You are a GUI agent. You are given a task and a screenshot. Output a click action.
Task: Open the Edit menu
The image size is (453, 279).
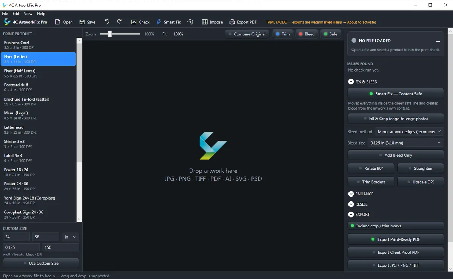point(16,14)
